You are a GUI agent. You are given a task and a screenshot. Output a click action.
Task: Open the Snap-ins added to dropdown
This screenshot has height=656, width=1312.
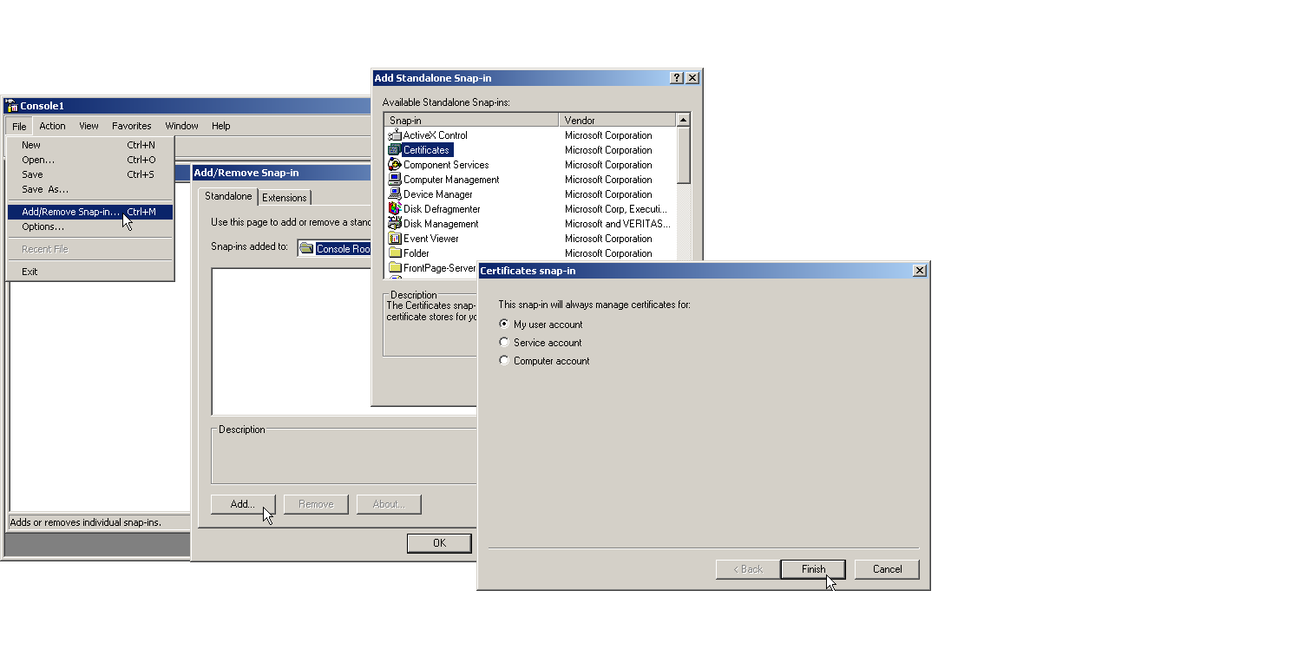pos(334,248)
